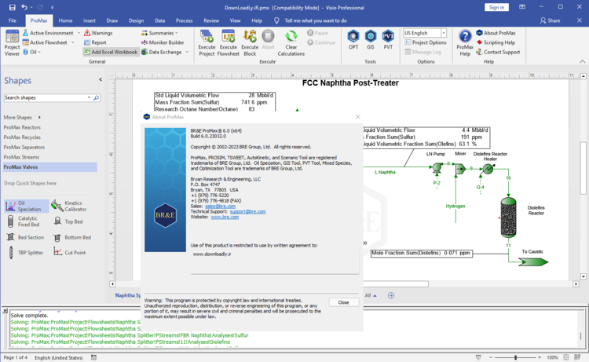Switch to the Process ribbon tab
This screenshot has height=362, width=589.
(x=185, y=20)
